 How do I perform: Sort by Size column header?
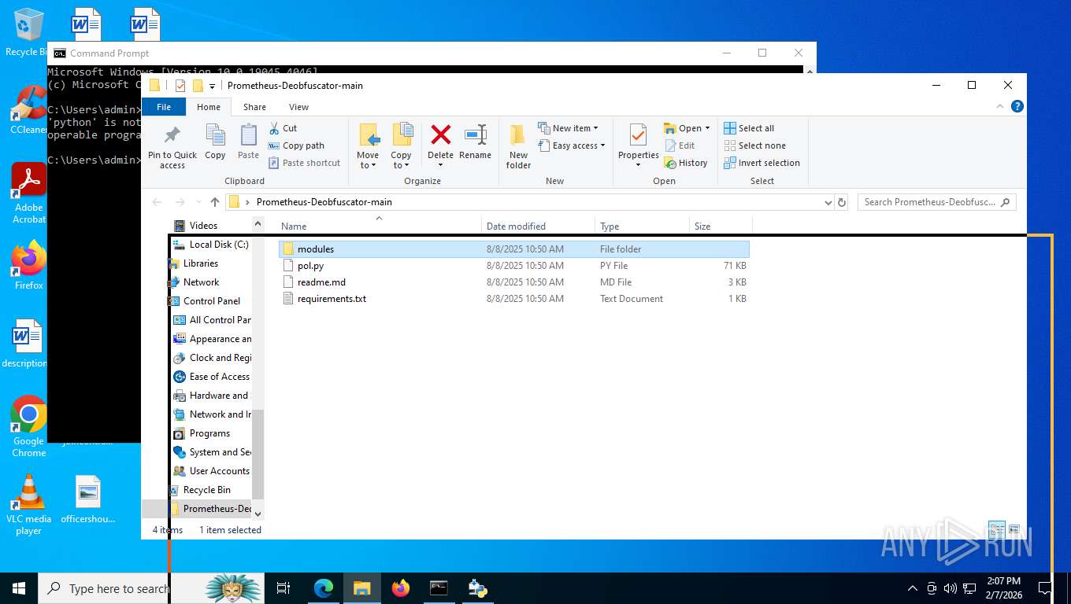point(721,226)
